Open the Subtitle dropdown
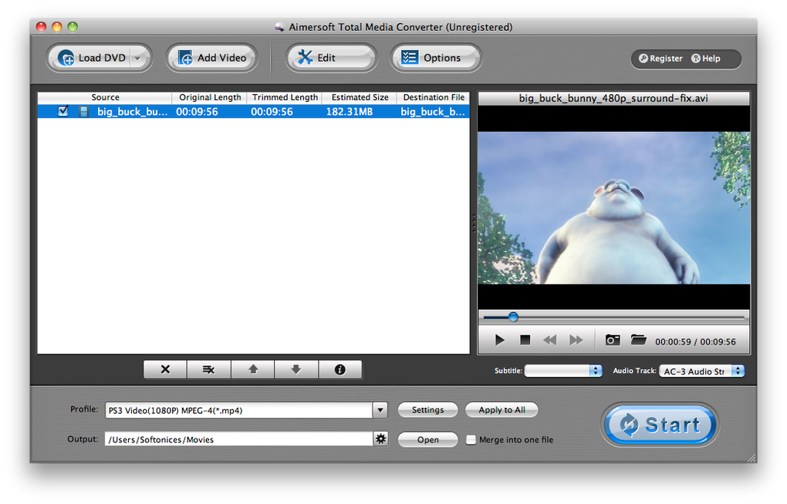The image size is (787, 504). 563,371
